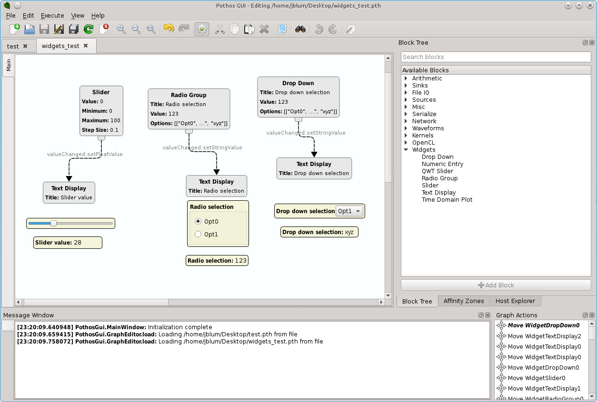Image resolution: width=597 pixels, height=402 pixels.
Task: Click the Select All document icon
Action: 282,29
